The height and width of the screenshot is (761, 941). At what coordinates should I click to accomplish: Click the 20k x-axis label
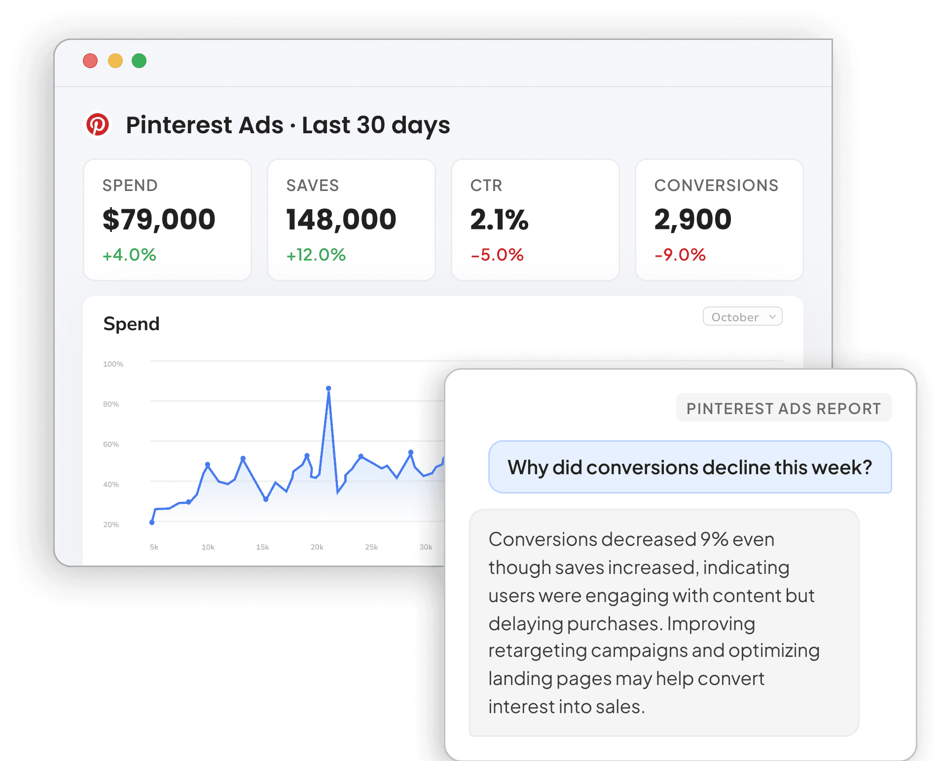click(x=317, y=547)
